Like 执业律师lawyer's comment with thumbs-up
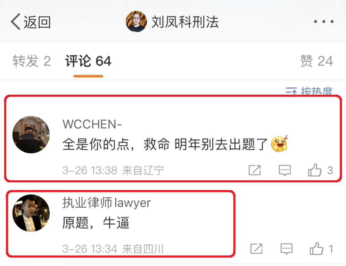 [x=317, y=249]
